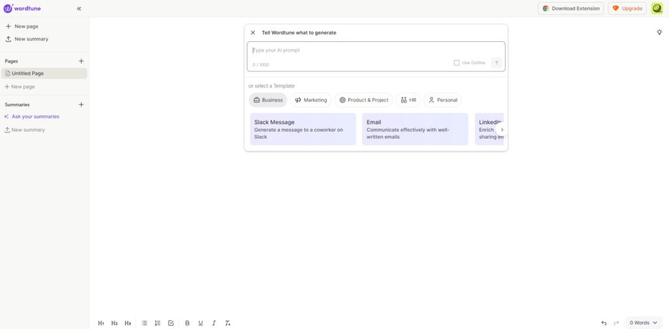This screenshot has height=329, width=669.
Task: Click the Upgrade button
Action: coord(627,9)
